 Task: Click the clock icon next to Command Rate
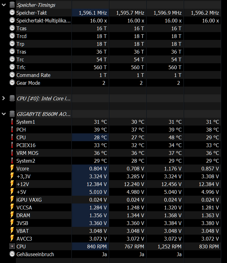coord(12,75)
